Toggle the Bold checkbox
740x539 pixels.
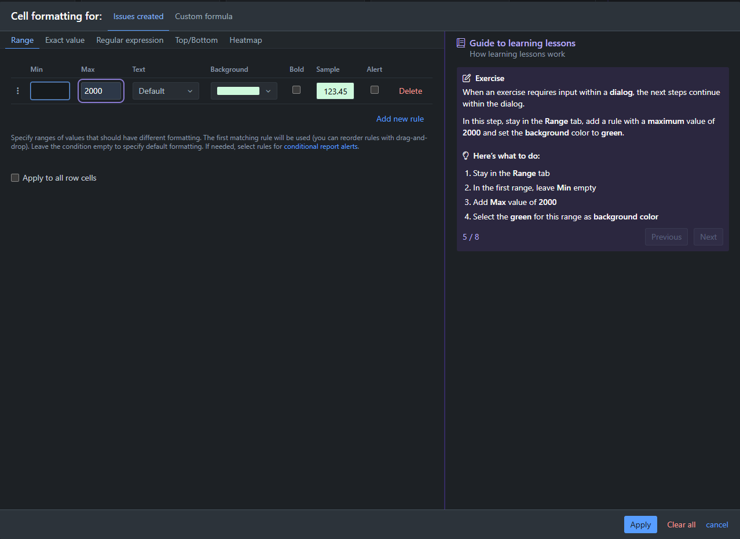pyautogui.click(x=296, y=90)
